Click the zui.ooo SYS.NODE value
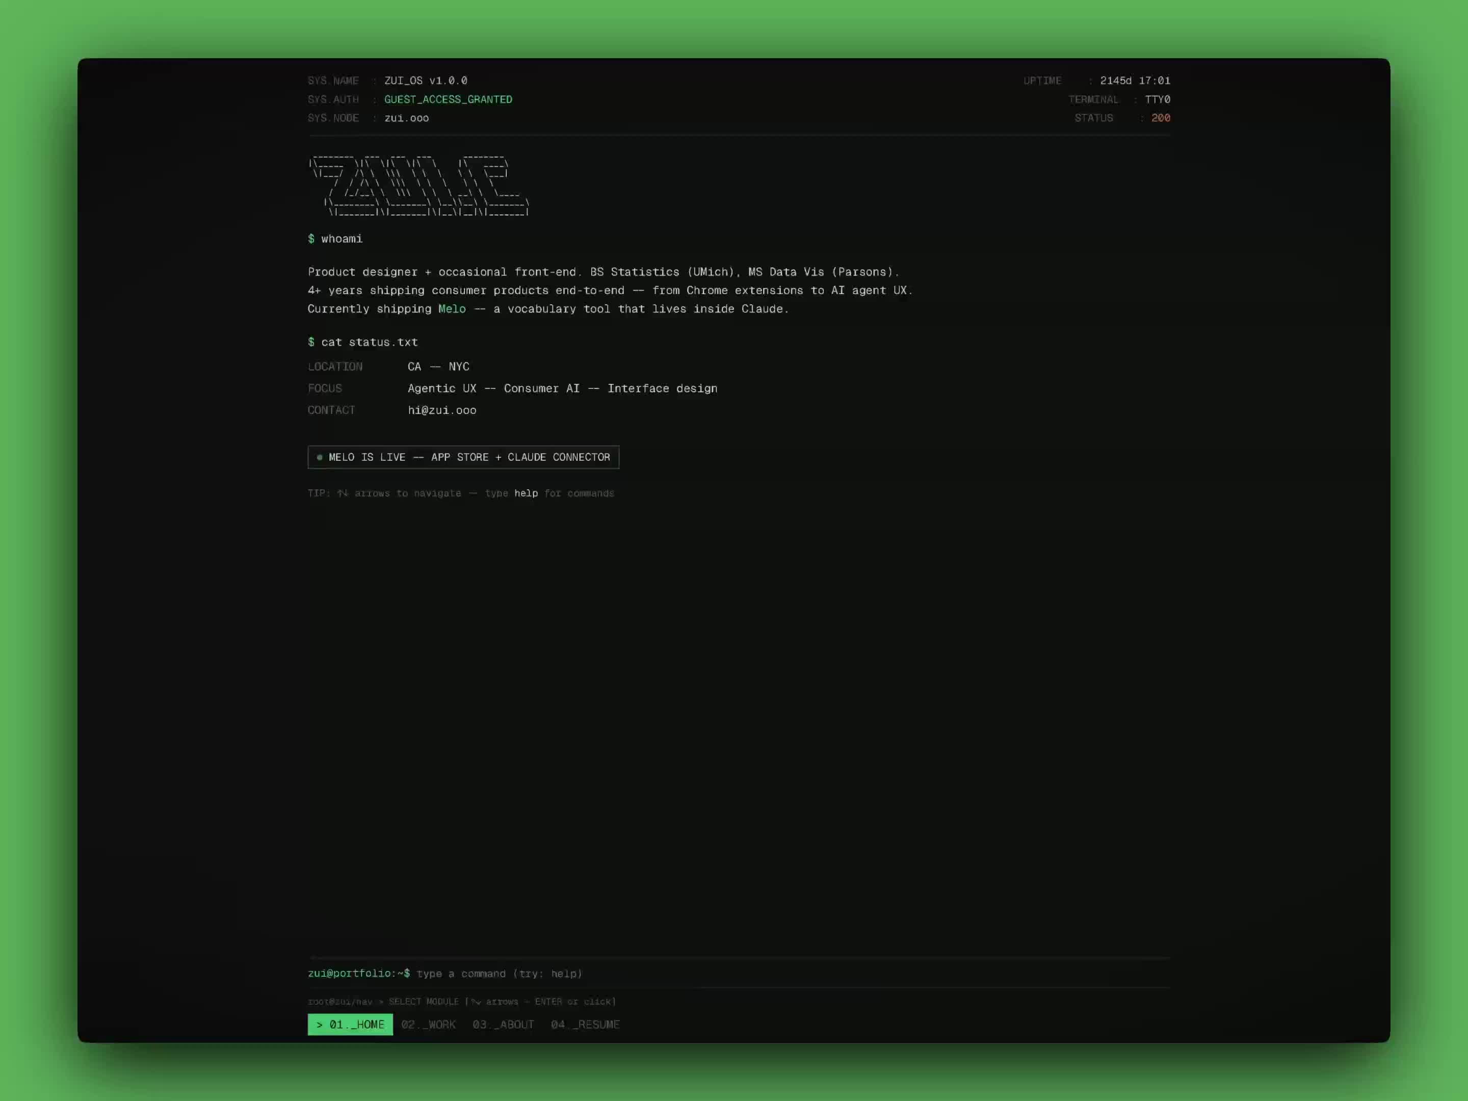1468x1101 pixels. pyautogui.click(x=406, y=117)
